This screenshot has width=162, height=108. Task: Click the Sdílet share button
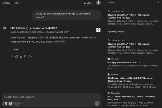(x=88, y=3)
